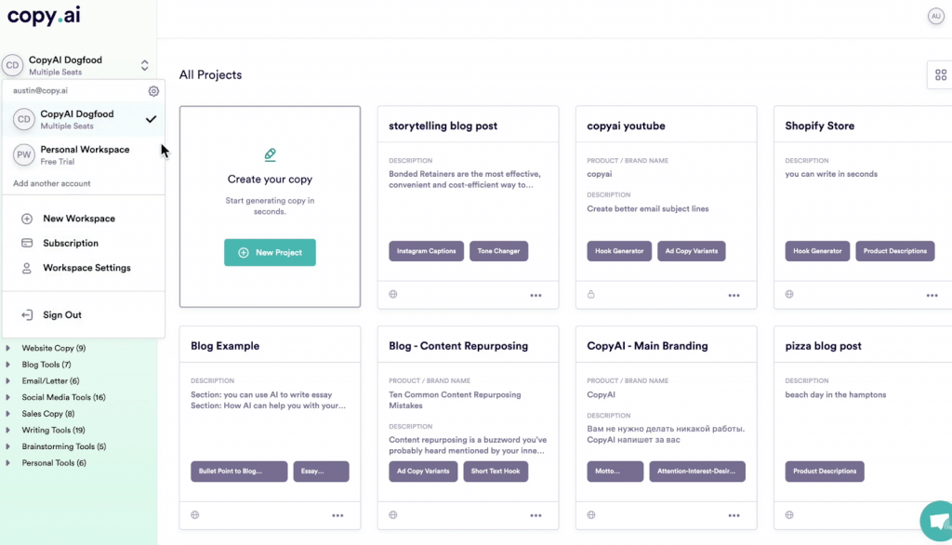Open options menu for Blog - Content Repurposing

tap(535, 515)
